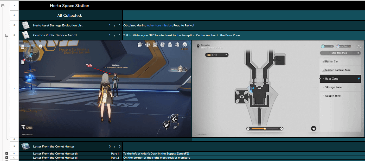The width and height of the screenshot is (365, 161).
Task: Click the Herta Asset Damage Evaluation List icon
Action: [25, 25]
